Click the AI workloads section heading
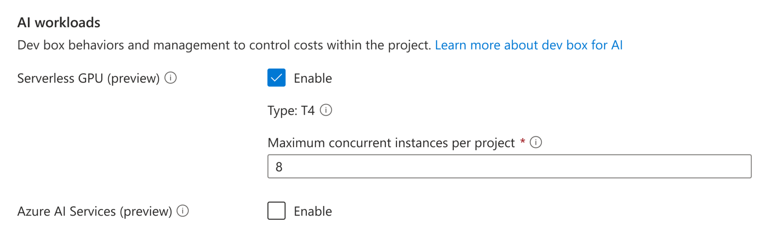 tap(59, 22)
